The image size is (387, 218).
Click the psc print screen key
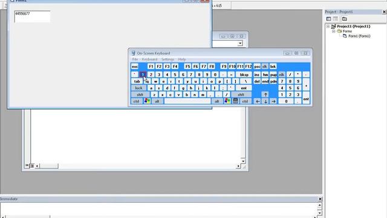(257, 66)
